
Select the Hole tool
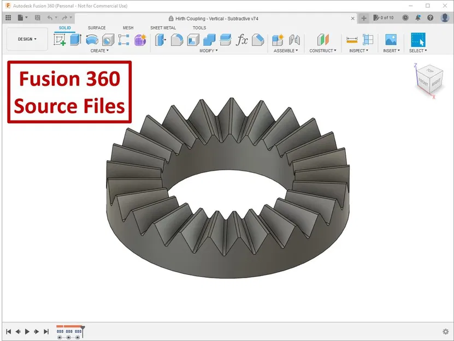coord(108,40)
